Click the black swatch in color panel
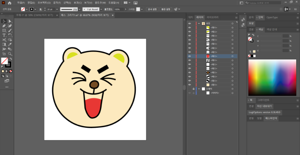This screenshot has height=155, width=300. [x=252, y=56]
